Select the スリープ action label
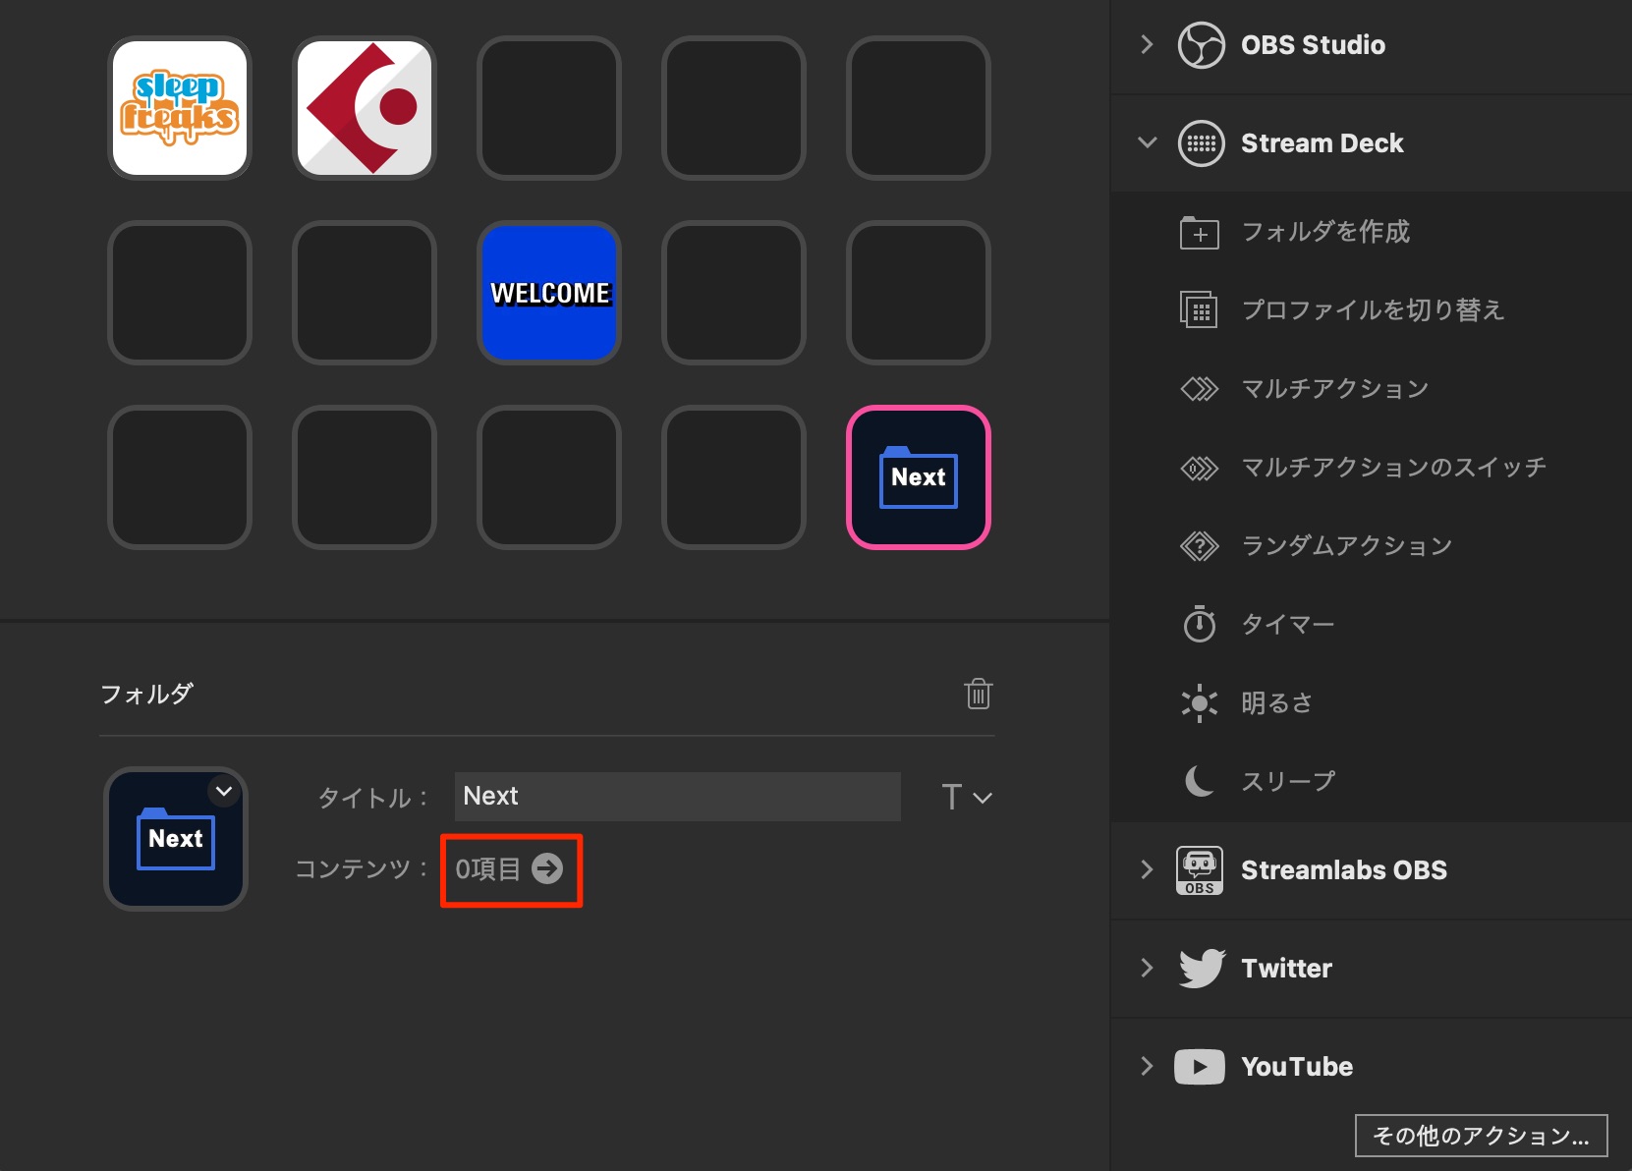The image size is (1632, 1171). click(x=1288, y=782)
